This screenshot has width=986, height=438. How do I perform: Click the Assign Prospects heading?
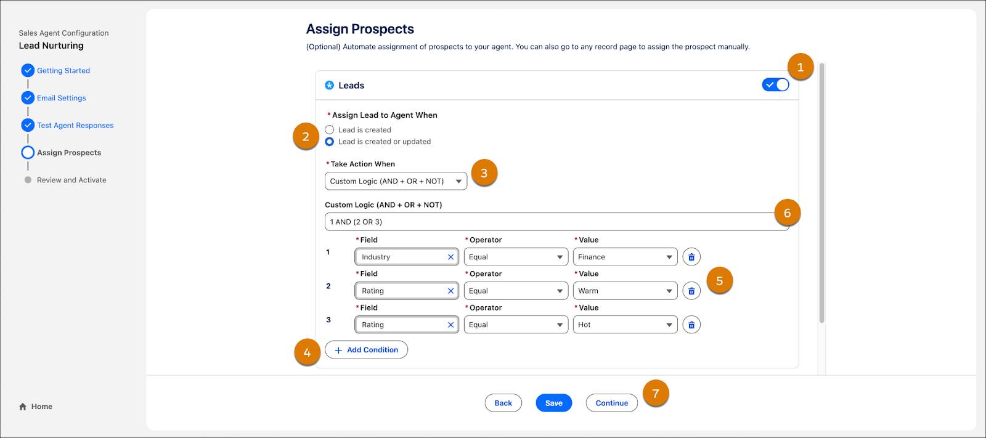(360, 29)
